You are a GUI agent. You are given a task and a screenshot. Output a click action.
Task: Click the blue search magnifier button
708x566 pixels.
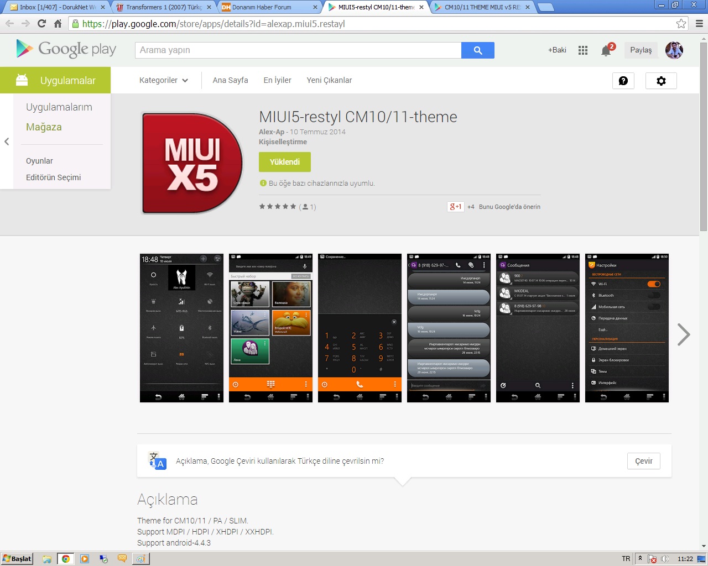(x=478, y=50)
